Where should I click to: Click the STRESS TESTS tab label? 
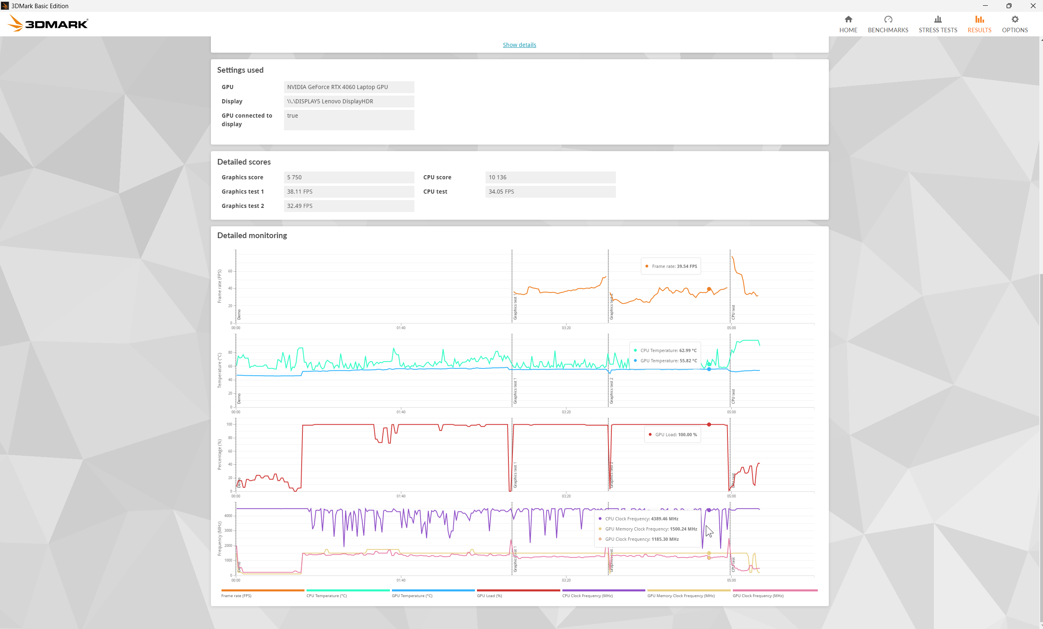[938, 30]
